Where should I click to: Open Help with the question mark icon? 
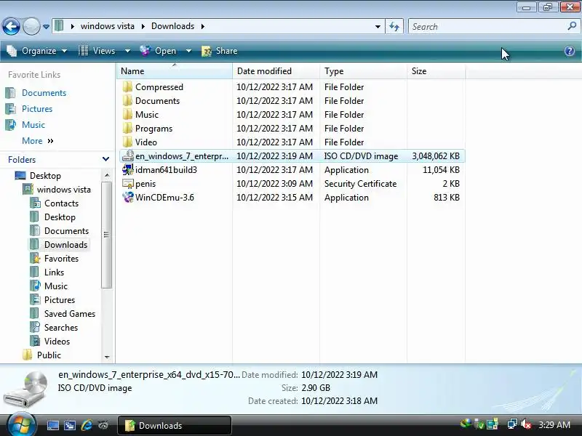[x=570, y=51]
